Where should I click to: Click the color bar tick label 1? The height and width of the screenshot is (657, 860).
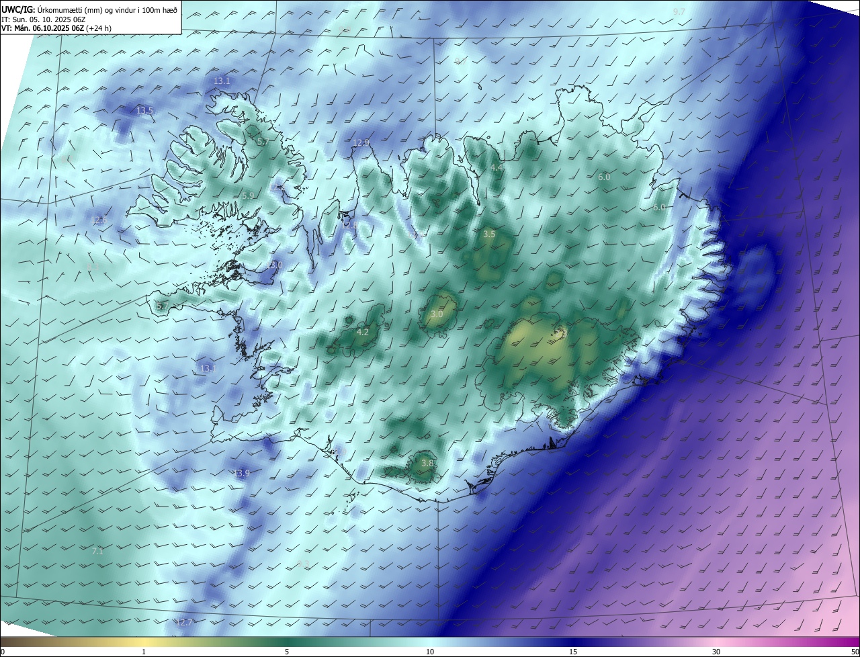coord(144,652)
